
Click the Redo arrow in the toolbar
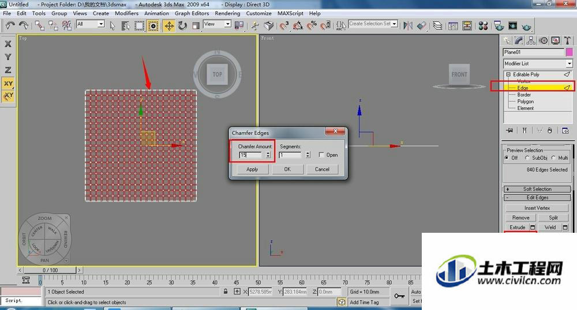tap(24, 25)
